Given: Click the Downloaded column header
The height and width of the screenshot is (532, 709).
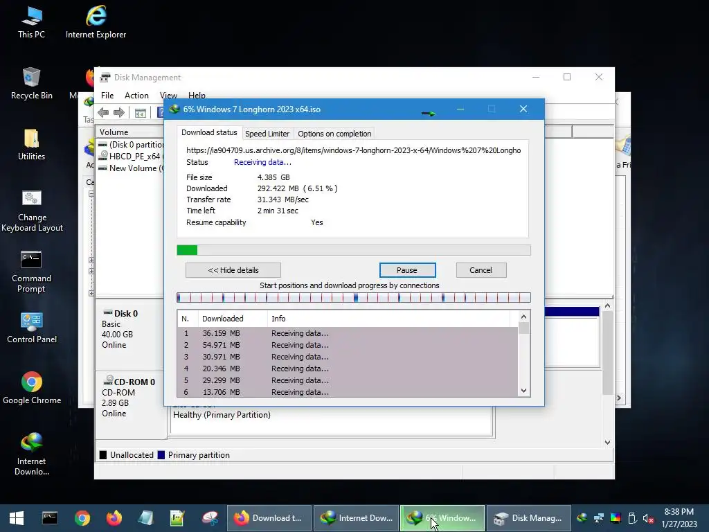Looking at the screenshot, I should (x=233, y=319).
